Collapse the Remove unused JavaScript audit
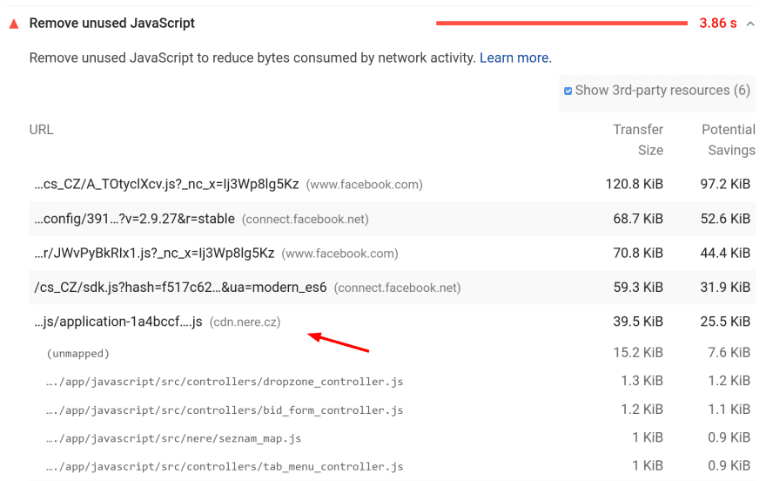 coord(750,24)
